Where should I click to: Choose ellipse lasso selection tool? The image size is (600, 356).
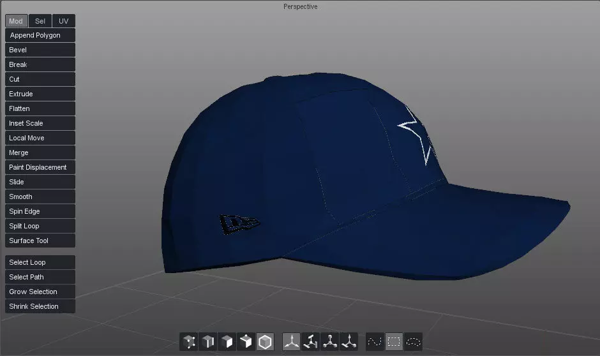point(413,341)
